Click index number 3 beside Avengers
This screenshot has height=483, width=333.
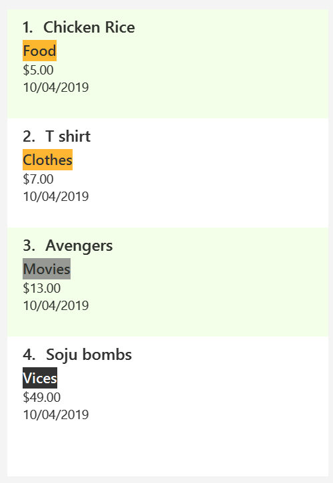(x=29, y=245)
